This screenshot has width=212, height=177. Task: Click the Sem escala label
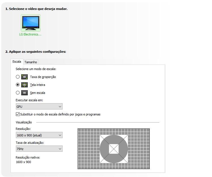(x=38, y=93)
